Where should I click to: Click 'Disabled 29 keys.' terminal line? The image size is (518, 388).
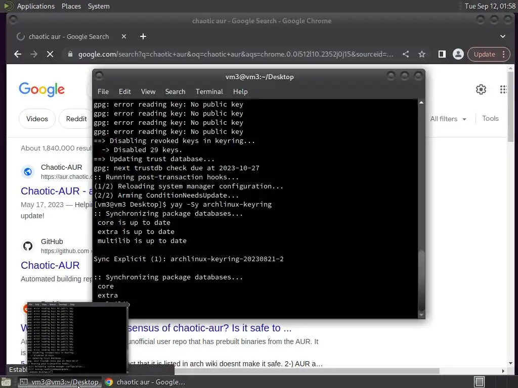[x=142, y=150]
